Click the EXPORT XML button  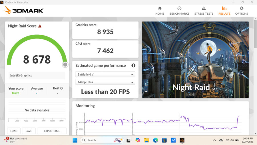pos(52,131)
